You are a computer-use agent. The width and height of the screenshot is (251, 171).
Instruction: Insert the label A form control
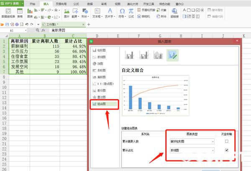[x=184, y=10]
